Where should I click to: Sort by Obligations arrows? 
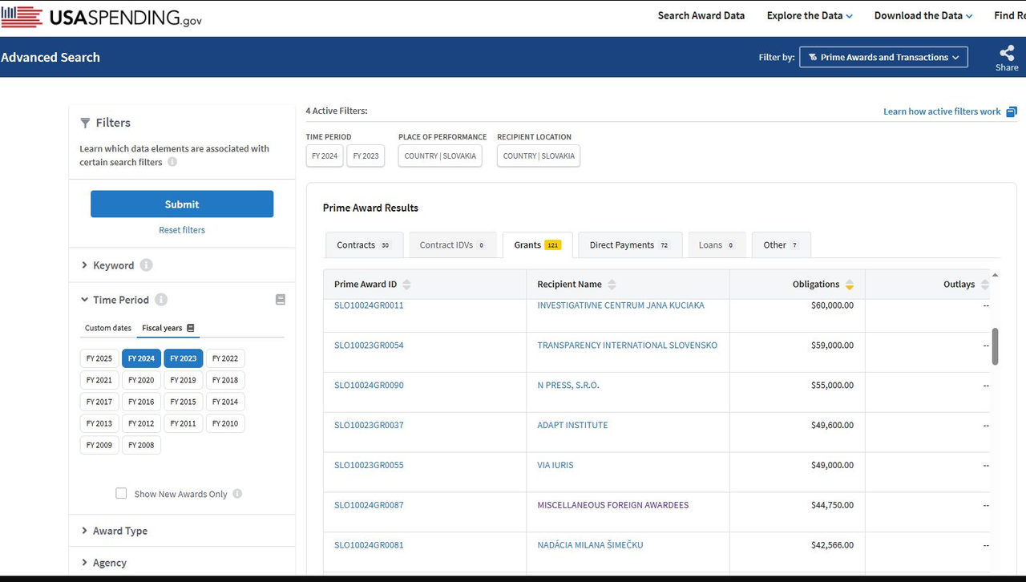coord(850,285)
